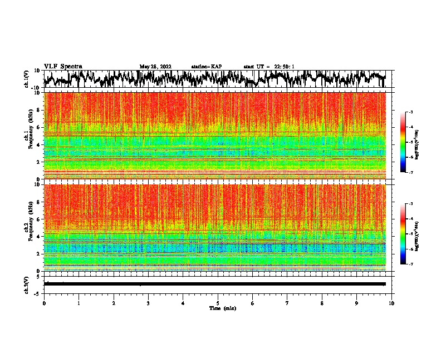The width and height of the screenshot is (441, 340).
Task: Click the "ch.1(V)" waveform axis label
Action: 27,79
